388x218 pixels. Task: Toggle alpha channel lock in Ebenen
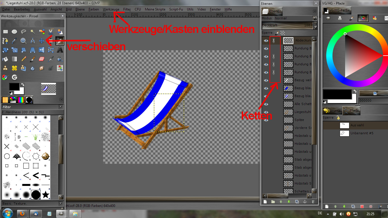click(282, 33)
